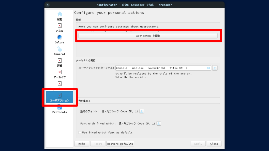The image size is (269, 151).
Task: Click Restore Defaults
Action: (120, 144)
